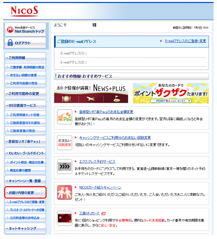This screenshot has width=217, height=239.
Task: Click the golf flag icon in NEWS+PLUS banner
Action: pyautogui.click(x=117, y=99)
